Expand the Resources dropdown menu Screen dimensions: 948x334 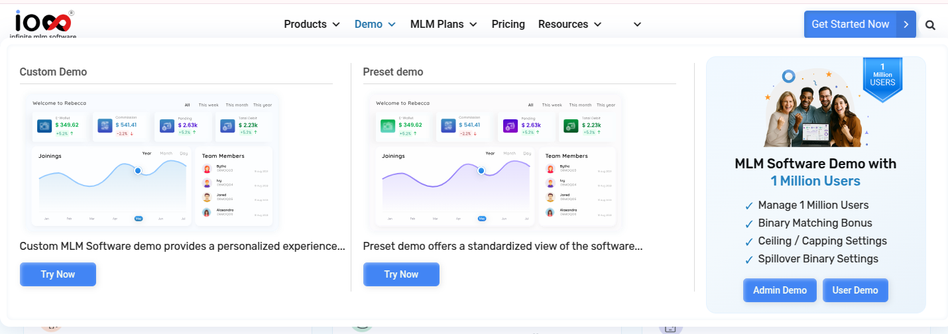569,25
